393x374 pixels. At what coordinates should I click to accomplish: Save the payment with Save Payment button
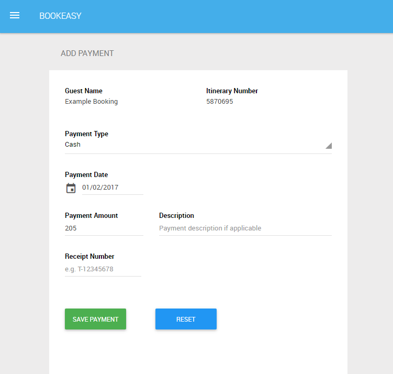point(95,319)
